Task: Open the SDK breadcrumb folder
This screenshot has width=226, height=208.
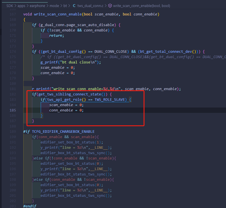Action: point(10,6)
